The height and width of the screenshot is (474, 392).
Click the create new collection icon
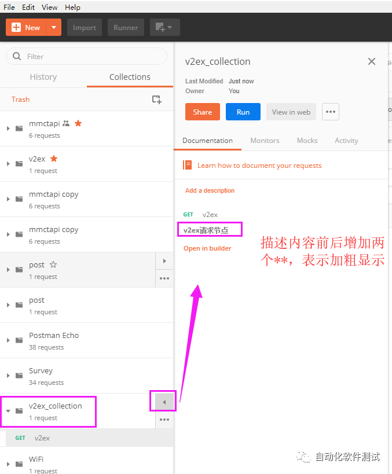[x=157, y=99]
